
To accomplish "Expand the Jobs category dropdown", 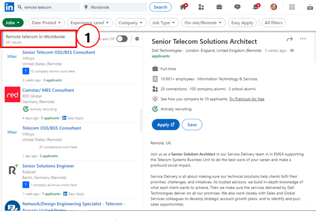I will tap(13, 23).
